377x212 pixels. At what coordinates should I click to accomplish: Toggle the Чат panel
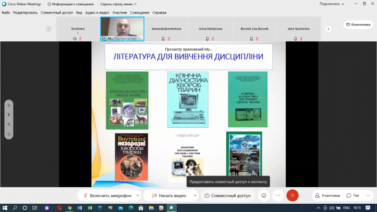click(353, 196)
